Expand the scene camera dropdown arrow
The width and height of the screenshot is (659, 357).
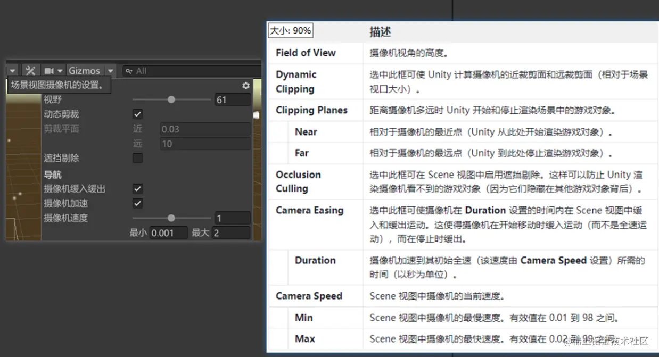coord(60,71)
